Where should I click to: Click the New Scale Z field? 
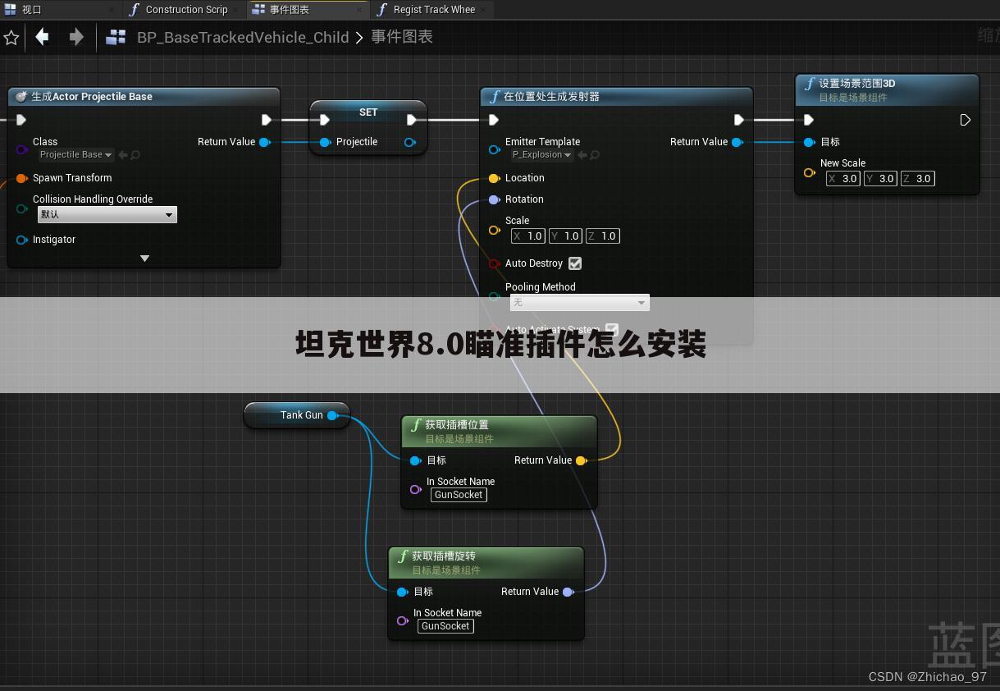click(917, 179)
